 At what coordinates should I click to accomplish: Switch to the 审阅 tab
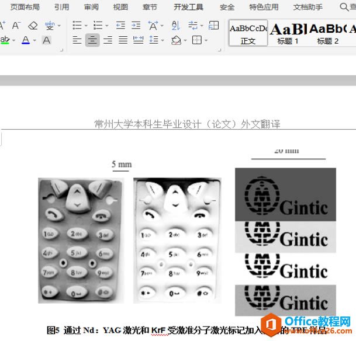tap(91, 7)
